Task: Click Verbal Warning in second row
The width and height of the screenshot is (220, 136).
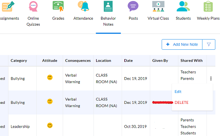Action: point(73,103)
